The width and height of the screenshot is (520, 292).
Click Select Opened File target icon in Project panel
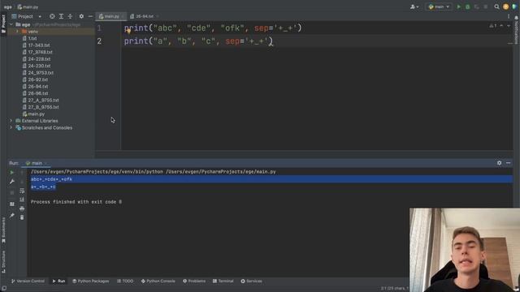click(x=52, y=16)
